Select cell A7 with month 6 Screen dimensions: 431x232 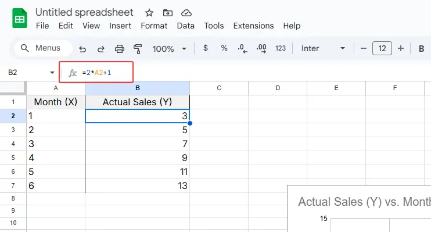56,185
